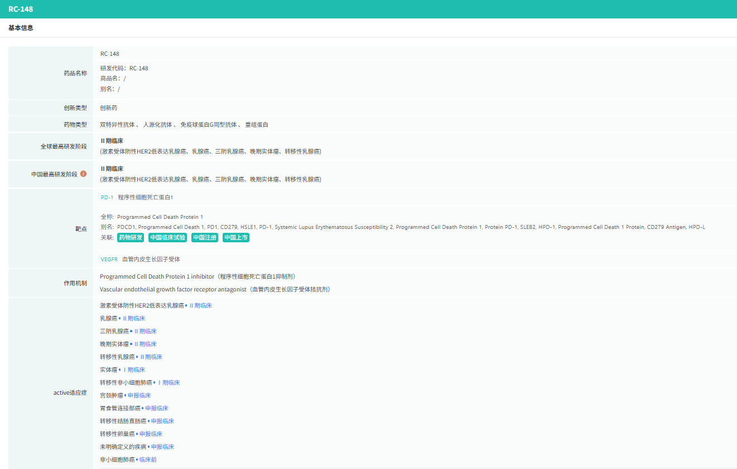Click II期临床 link for 三阴乳腺癌
The height and width of the screenshot is (469, 737).
pos(145,332)
